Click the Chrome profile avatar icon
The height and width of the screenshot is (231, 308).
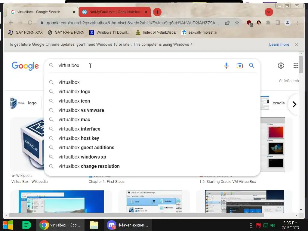tap(287, 23)
